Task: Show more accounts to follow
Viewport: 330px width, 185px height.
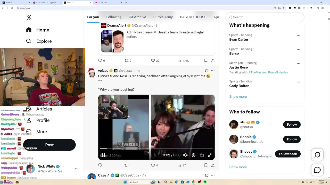Action: 238,167
